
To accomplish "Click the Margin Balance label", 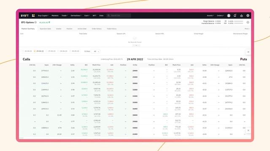I will coord(209,21).
